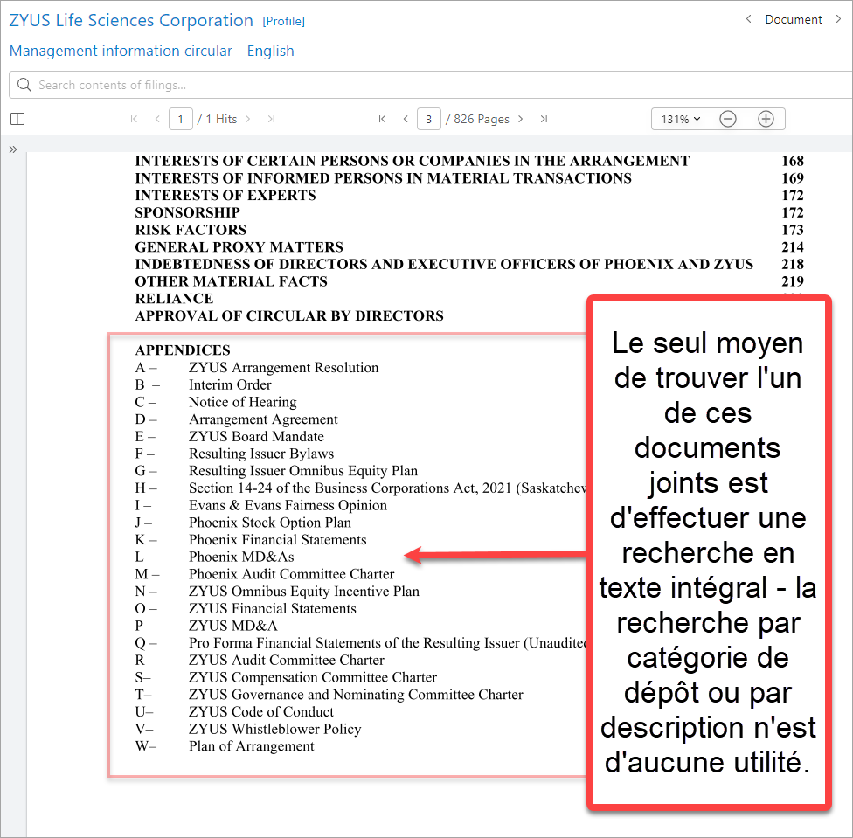The width and height of the screenshot is (853, 838).
Task: Click GENERAL PROXY MATTERS entry
Action: 239,247
